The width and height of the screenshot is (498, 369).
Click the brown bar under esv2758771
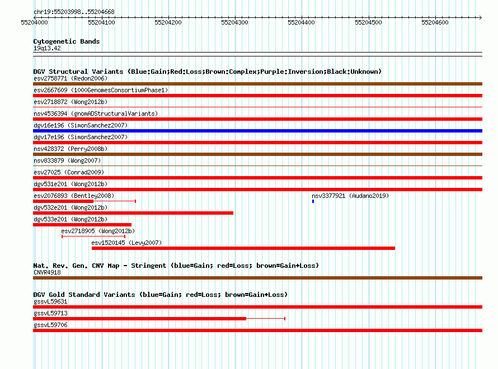[x=257, y=84]
